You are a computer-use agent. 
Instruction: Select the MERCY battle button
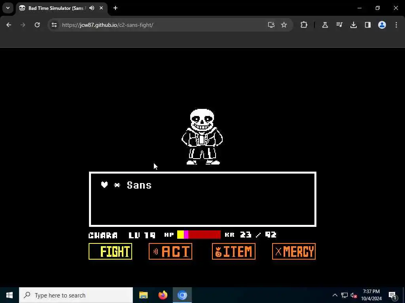tap(294, 251)
